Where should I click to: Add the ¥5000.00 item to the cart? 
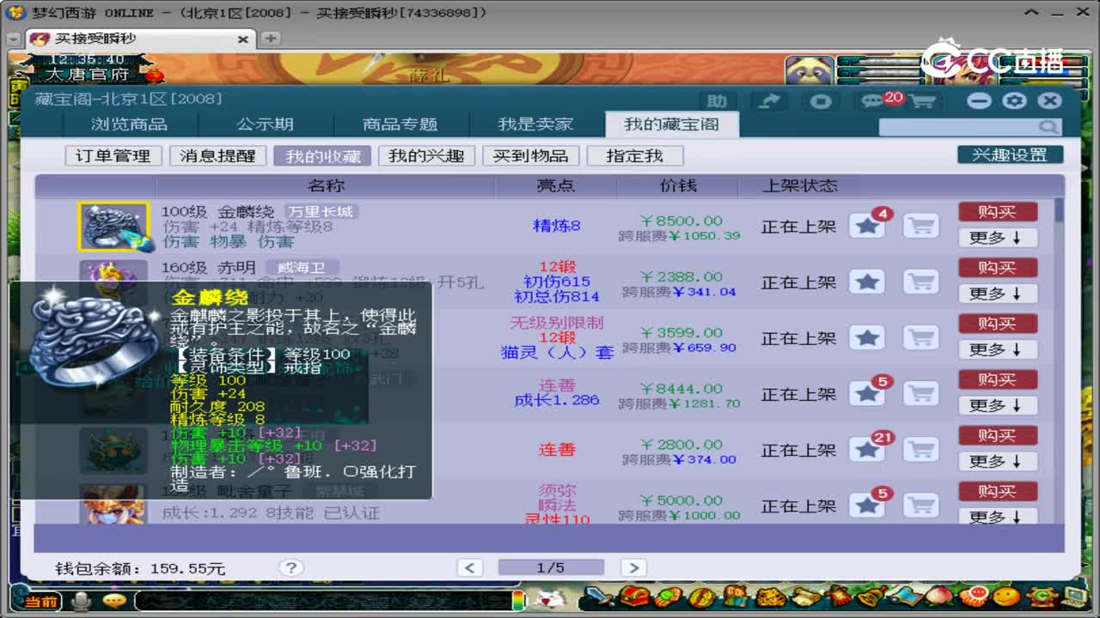point(920,506)
